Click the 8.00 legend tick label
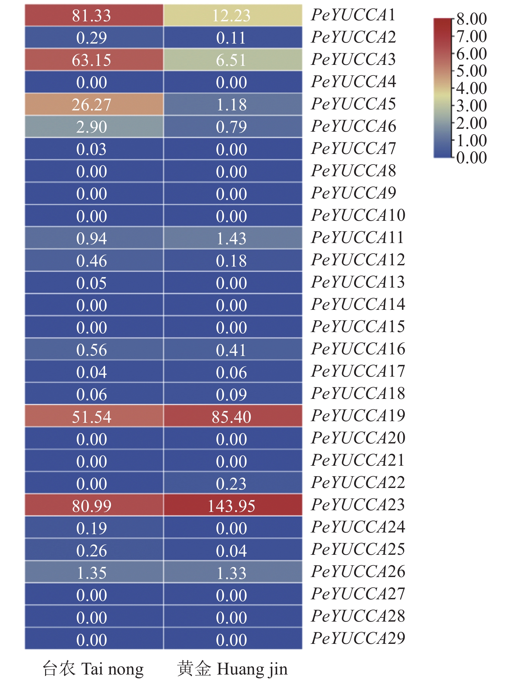The height and width of the screenshot is (680, 508). click(x=471, y=19)
